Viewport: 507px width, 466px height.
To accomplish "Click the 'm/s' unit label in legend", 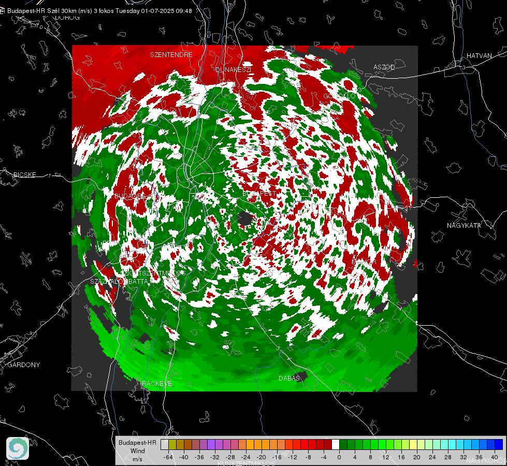I will [x=137, y=459].
